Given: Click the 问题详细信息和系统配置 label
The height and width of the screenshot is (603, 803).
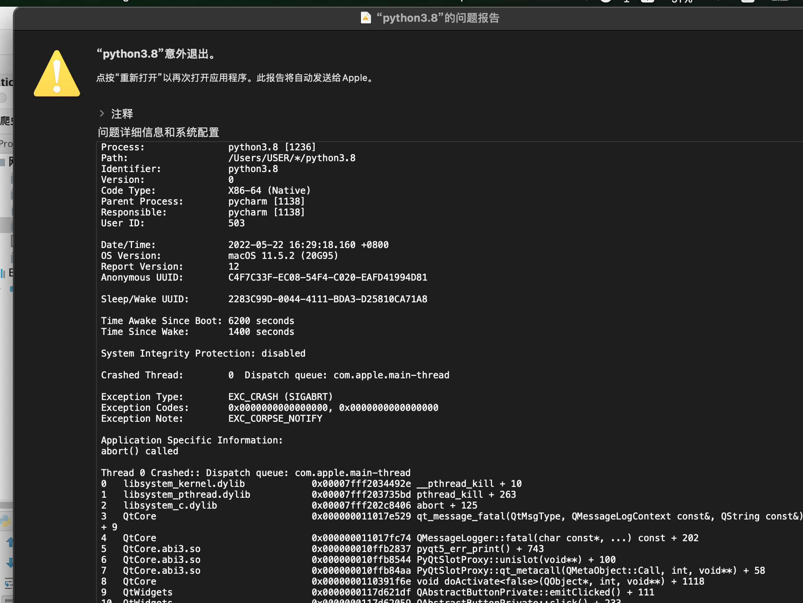Looking at the screenshot, I should (158, 132).
